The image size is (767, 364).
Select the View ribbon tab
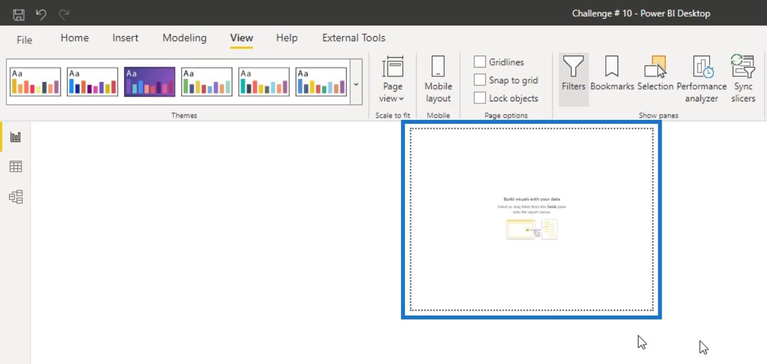(241, 38)
